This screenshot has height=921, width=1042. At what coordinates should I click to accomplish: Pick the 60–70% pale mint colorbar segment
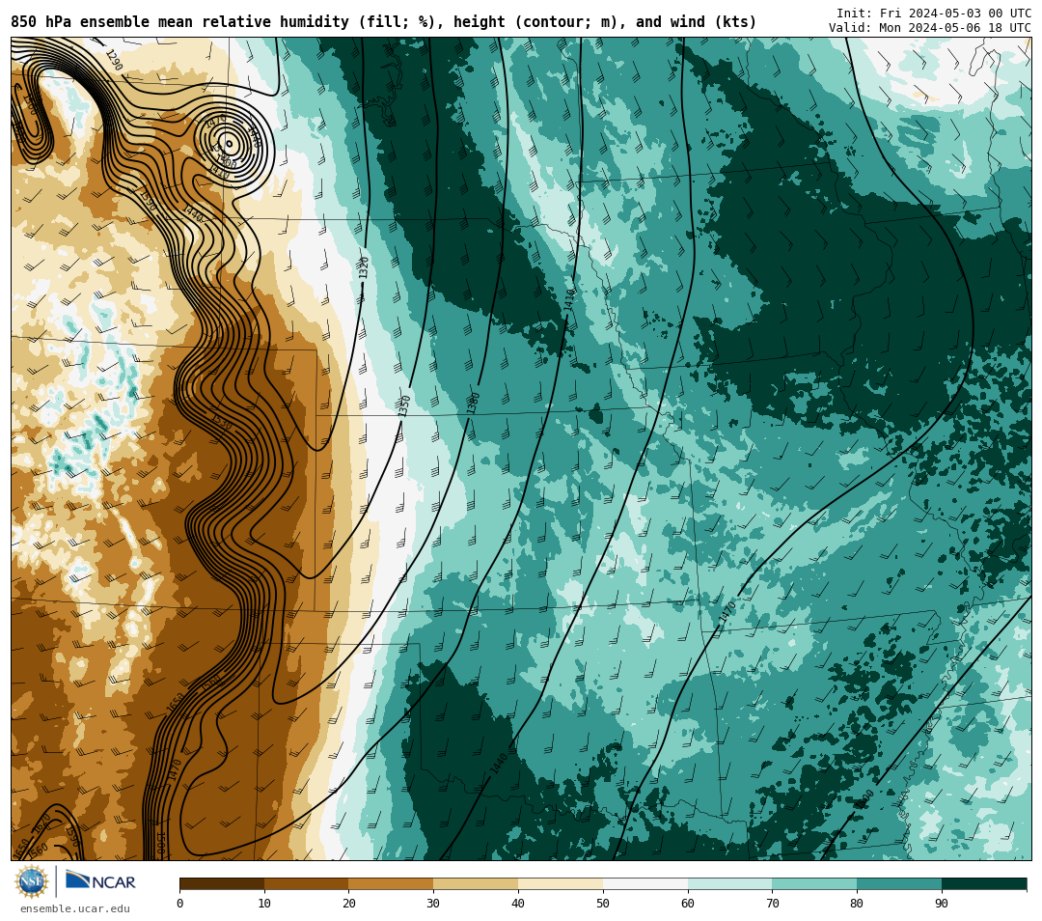coord(730,884)
